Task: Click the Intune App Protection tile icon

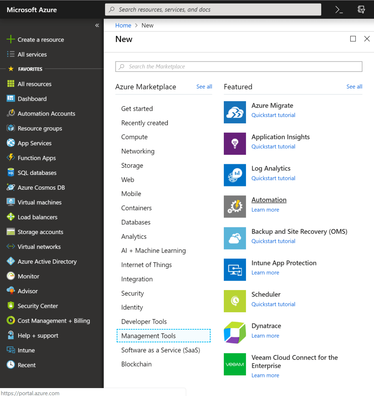Action: pos(235,269)
